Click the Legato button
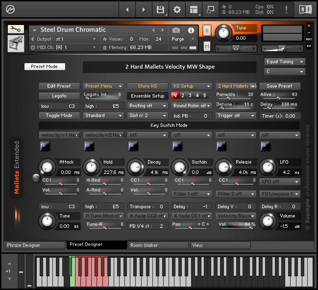This screenshot has height=290, width=318. (x=59, y=96)
